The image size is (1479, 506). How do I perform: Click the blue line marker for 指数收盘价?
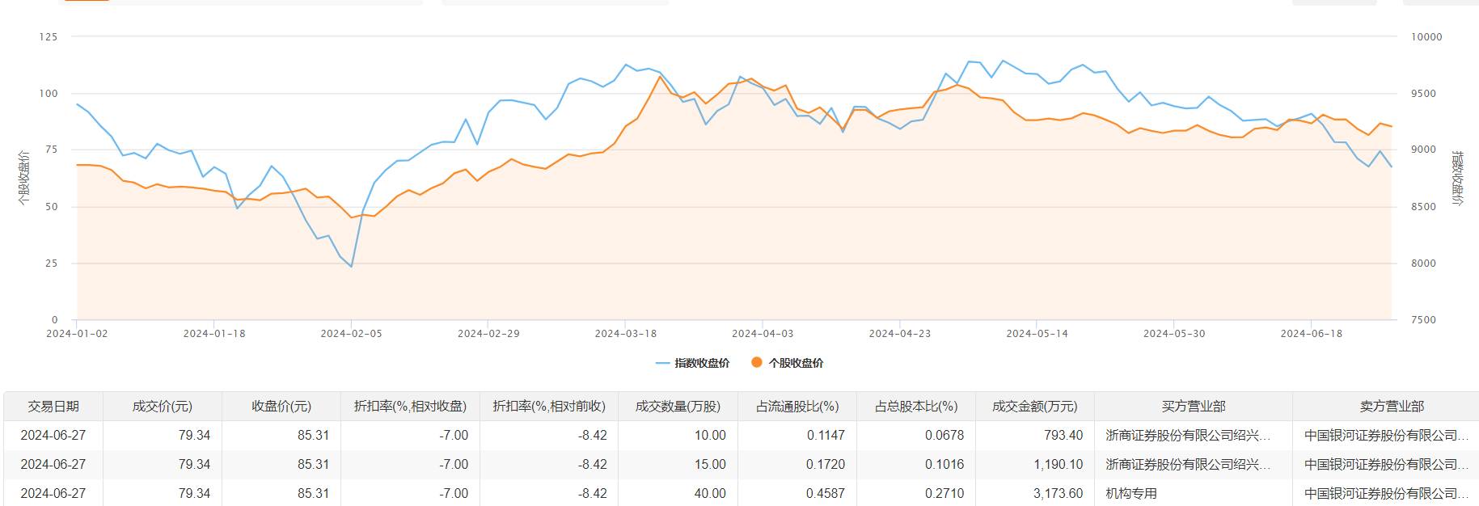(x=663, y=363)
